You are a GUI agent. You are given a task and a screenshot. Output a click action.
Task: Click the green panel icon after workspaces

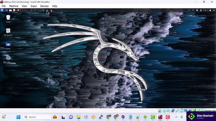pyautogui.click(x=43, y=10)
